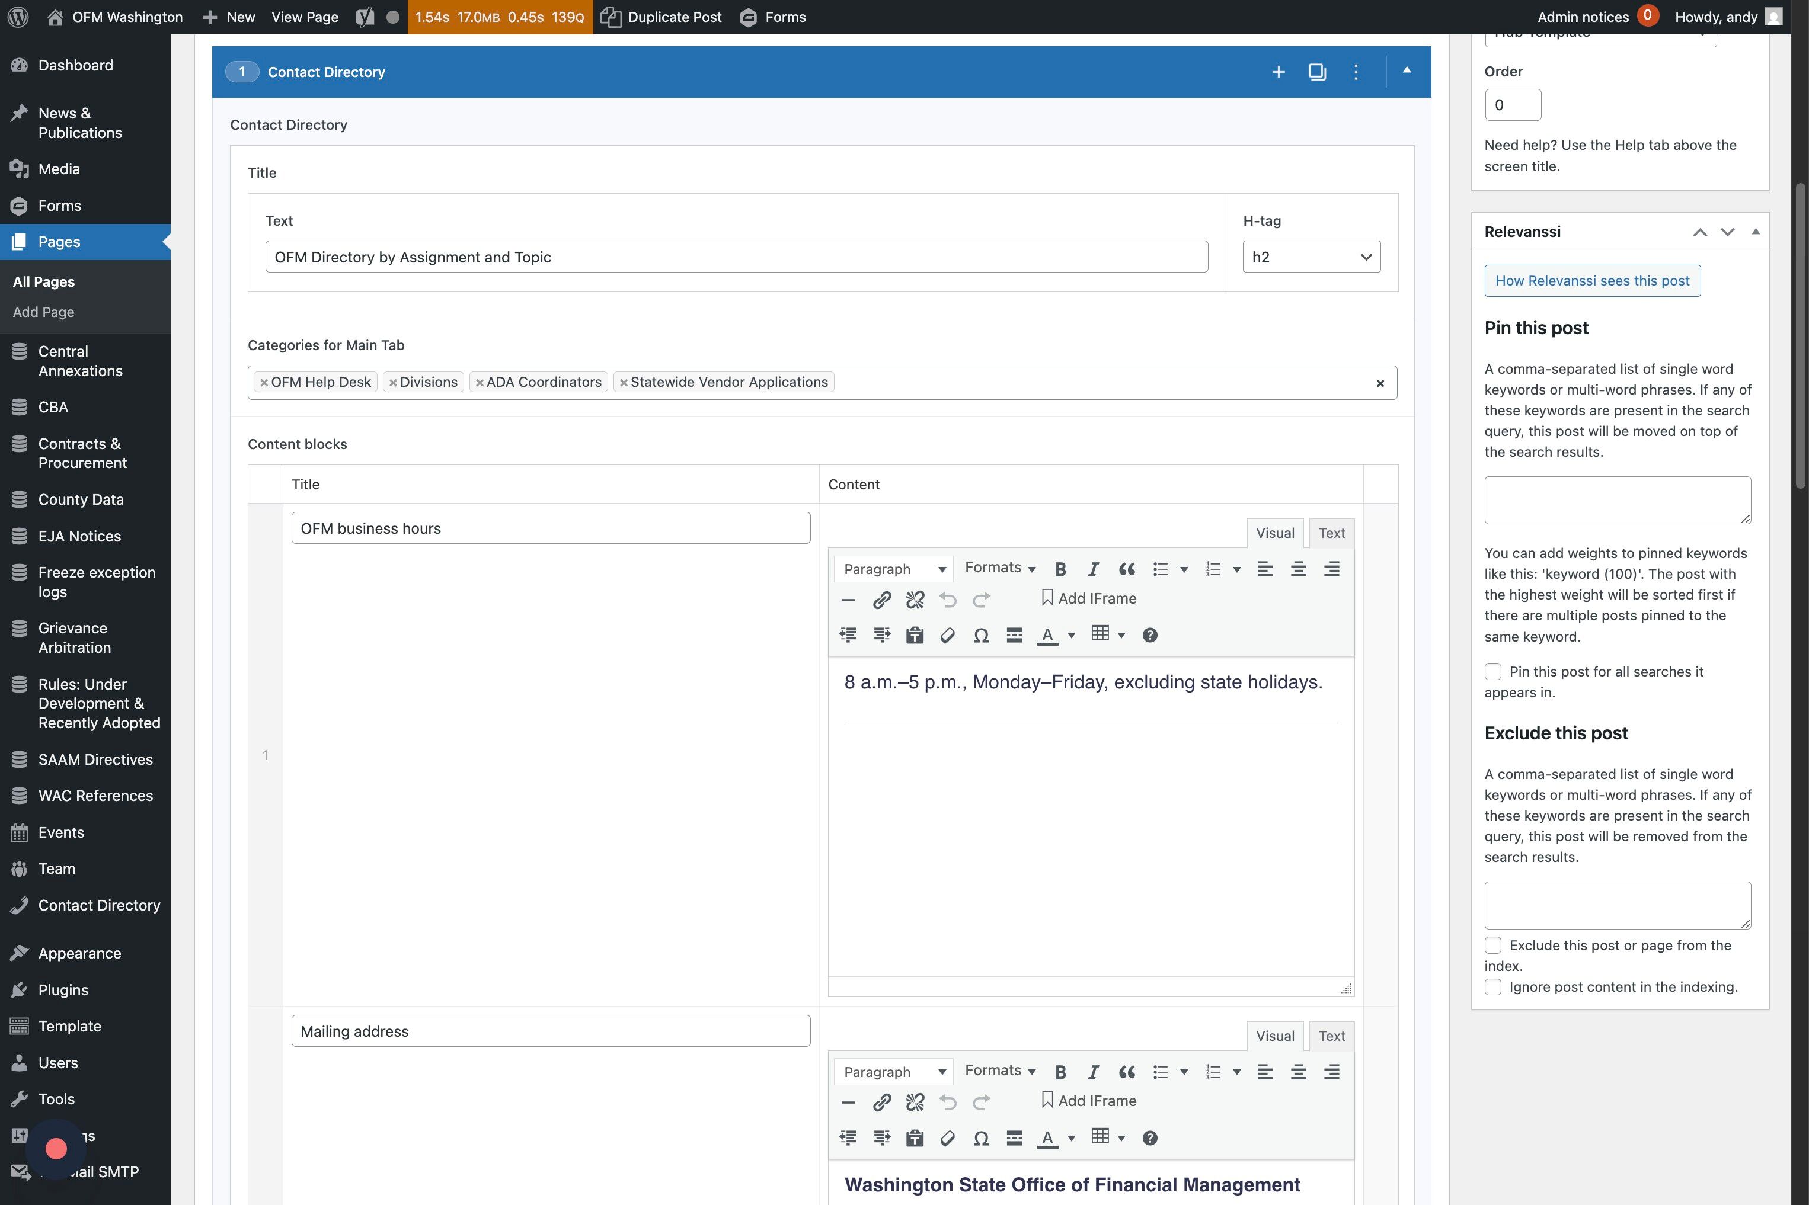
Task: Tick Ignore post content in the indexing
Action: (x=1492, y=987)
